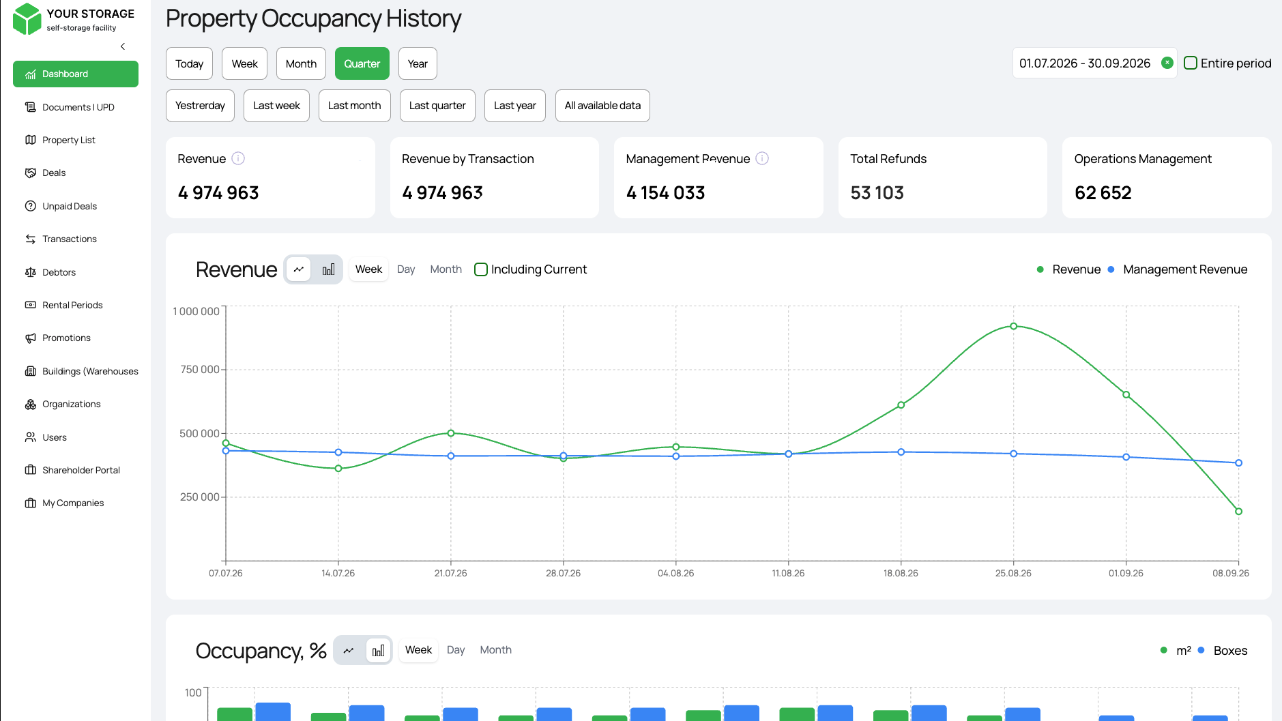This screenshot has height=721, width=1282.
Task: Open the Debtors scales icon
Action: coord(31,272)
